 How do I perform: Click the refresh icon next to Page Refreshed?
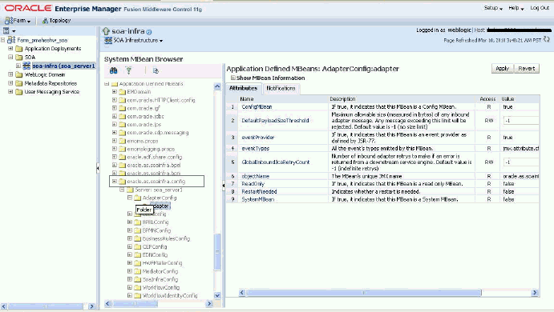click(x=547, y=39)
